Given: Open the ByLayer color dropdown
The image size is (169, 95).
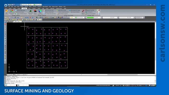Looking at the screenshot, I should (x=101, y=17).
